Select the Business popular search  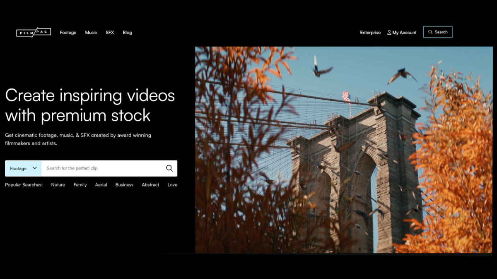pos(124,185)
